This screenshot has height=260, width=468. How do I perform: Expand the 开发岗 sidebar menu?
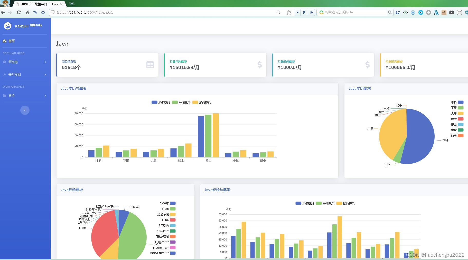(x=25, y=62)
